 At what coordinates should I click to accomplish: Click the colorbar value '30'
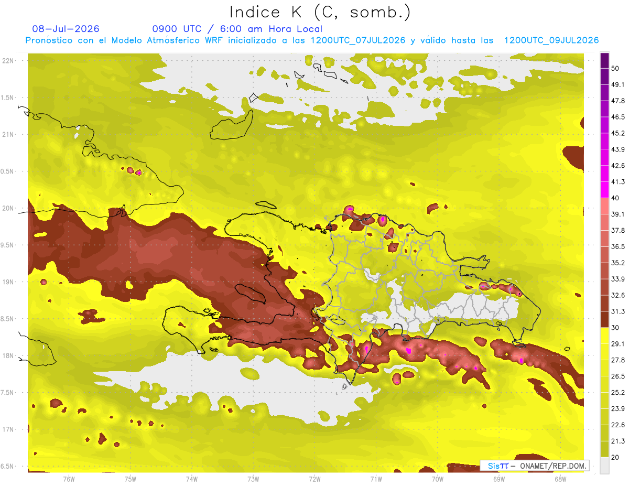[x=615, y=328]
